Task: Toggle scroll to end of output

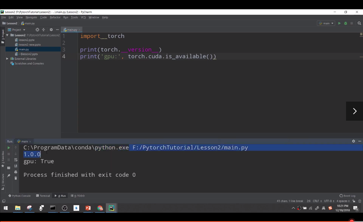Action: pos(16,166)
